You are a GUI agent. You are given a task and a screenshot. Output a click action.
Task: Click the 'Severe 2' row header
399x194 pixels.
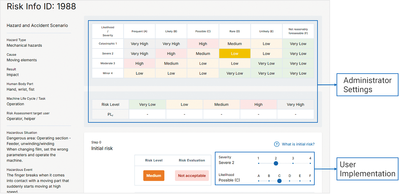(x=108, y=54)
